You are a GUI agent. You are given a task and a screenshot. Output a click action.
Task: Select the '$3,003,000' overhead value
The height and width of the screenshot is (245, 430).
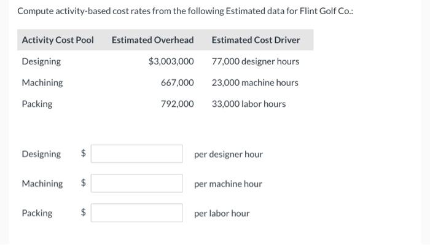point(171,61)
